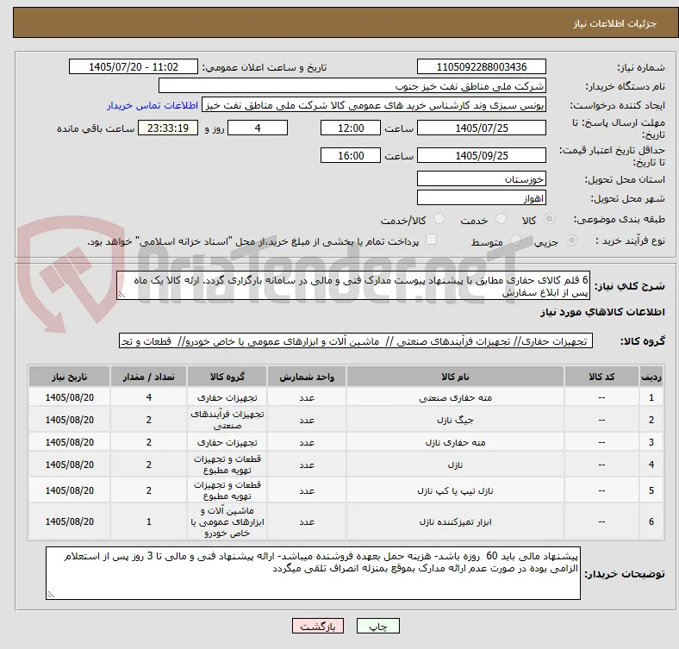Select the جزیی purchase type radio

click(x=571, y=240)
